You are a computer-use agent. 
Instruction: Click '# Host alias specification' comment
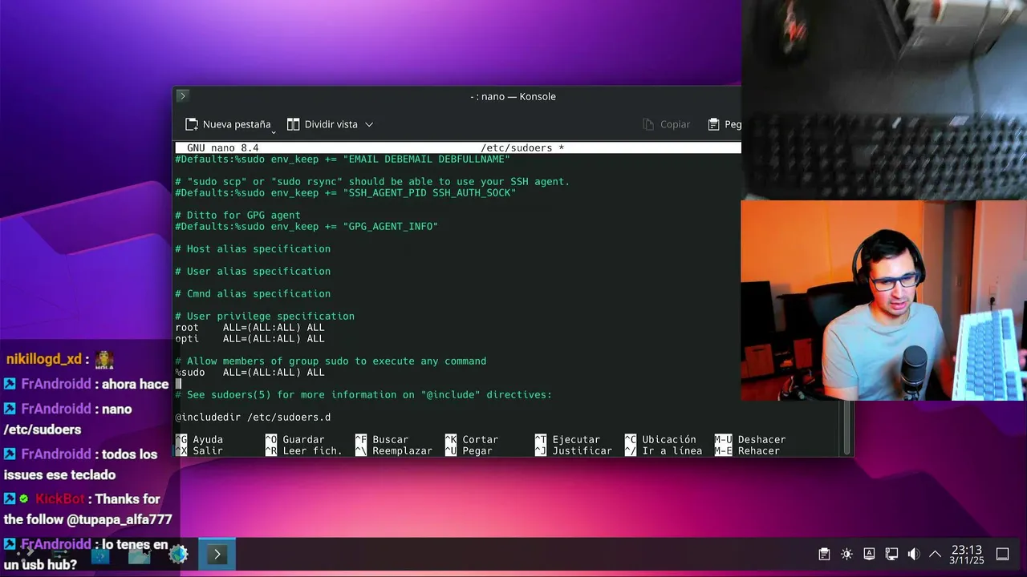click(253, 249)
